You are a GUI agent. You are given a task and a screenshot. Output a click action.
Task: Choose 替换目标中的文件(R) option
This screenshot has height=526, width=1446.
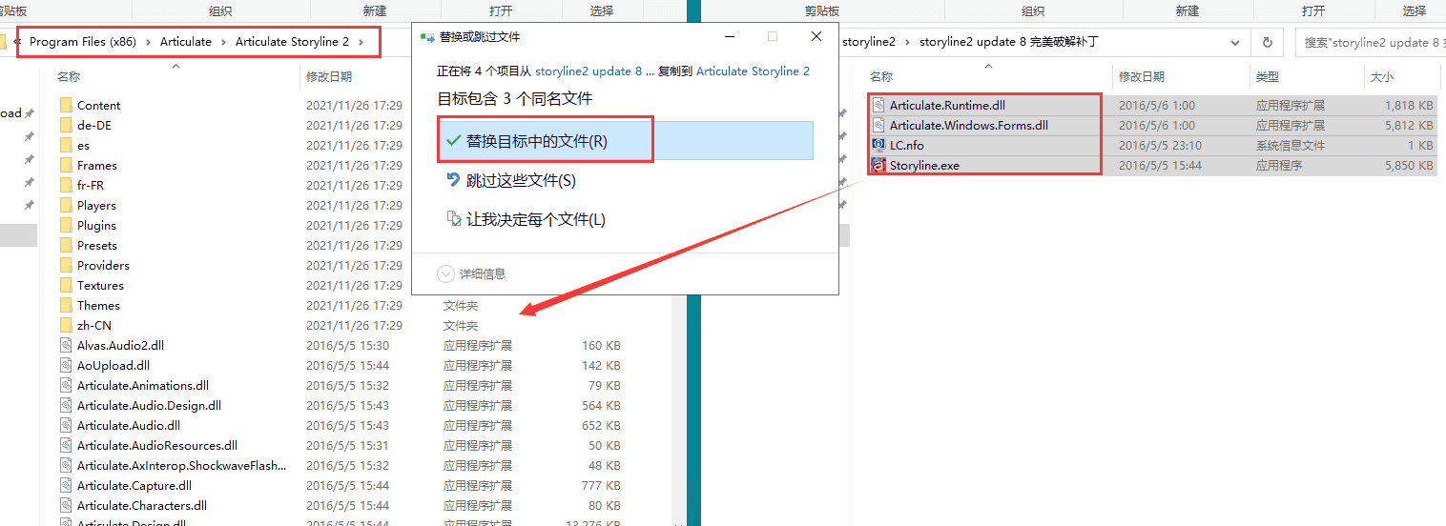point(625,140)
